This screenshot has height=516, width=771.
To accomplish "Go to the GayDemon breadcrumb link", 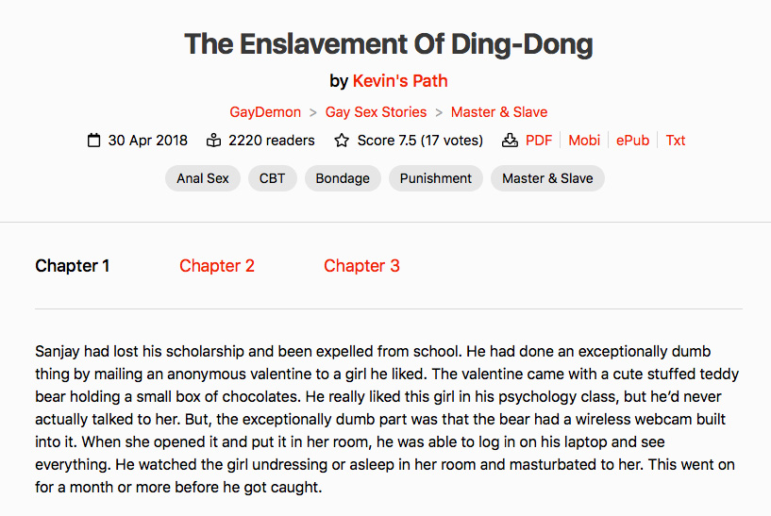I will [x=265, y=112].
